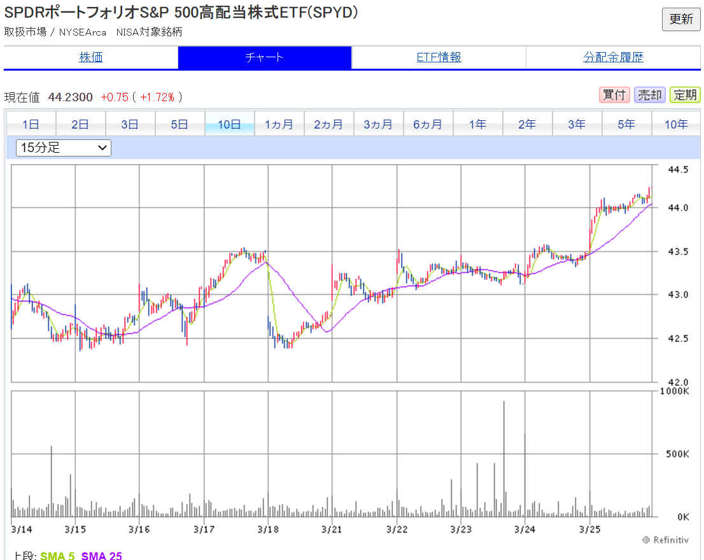704x560 pixels.
Task: Select the 6カ月 chart period
Action: [428, 124]
